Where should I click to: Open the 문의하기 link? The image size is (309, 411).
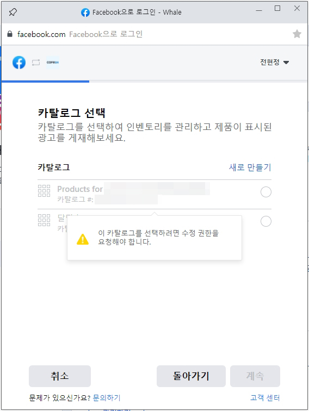pyautogui.click(x=107, y=398)
